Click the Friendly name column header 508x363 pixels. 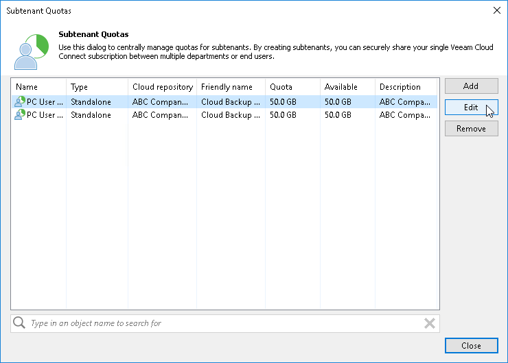pos(231,87)
